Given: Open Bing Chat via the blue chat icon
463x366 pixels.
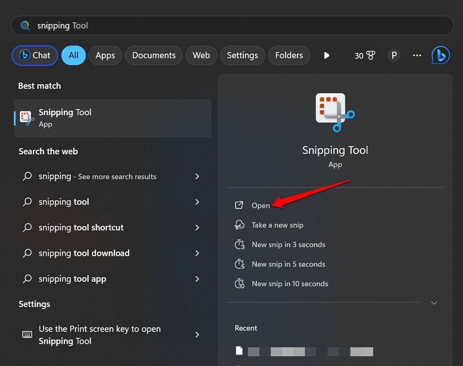Looking at the screenshot, I should tap(441, 55).
